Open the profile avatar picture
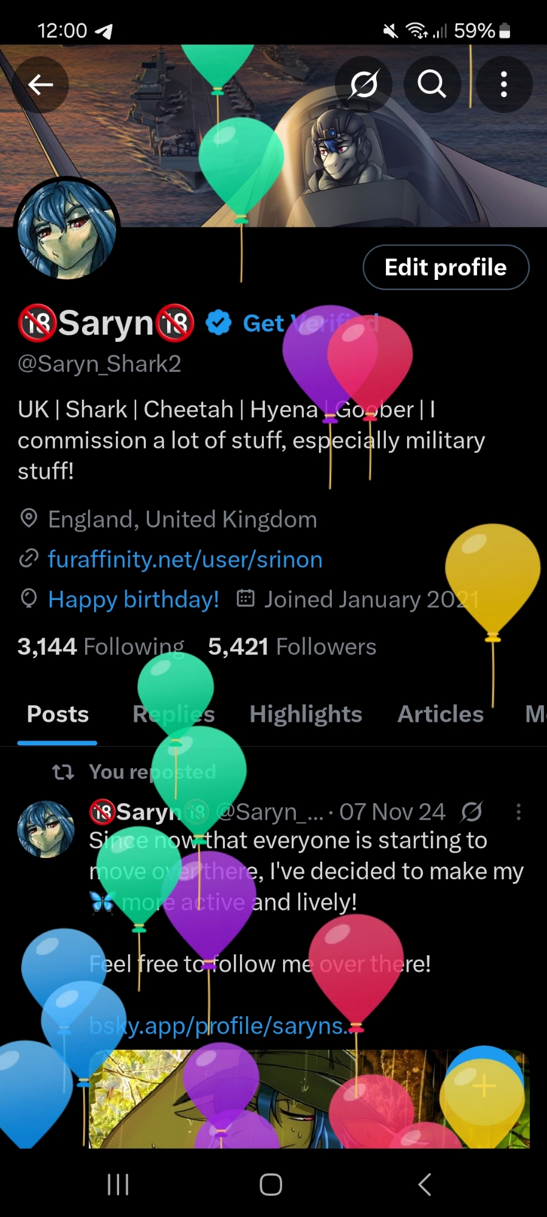This screenshot has width=547, height=1217. coord(67,229)
